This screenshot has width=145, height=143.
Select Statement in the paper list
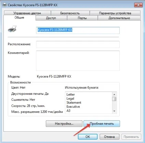(74, 103)
